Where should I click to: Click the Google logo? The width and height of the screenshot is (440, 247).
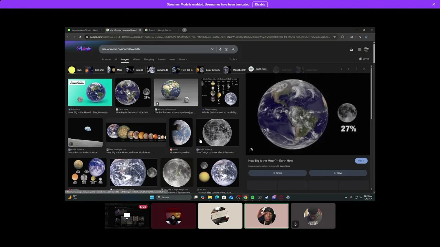pos(84,49)
